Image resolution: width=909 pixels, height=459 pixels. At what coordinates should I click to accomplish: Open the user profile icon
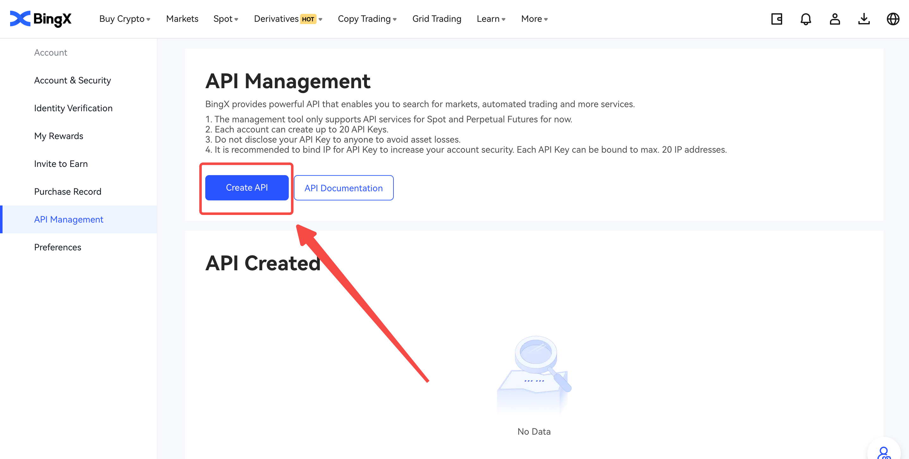pos(835,19)
